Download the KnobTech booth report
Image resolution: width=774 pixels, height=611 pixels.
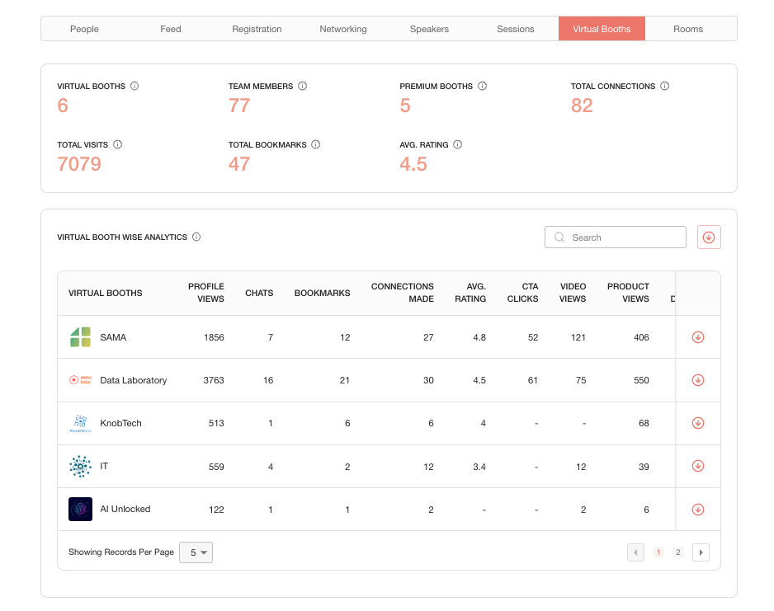click(x=698, y=423)
